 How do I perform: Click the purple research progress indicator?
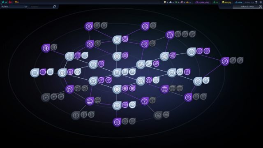(x=202, y=2)
